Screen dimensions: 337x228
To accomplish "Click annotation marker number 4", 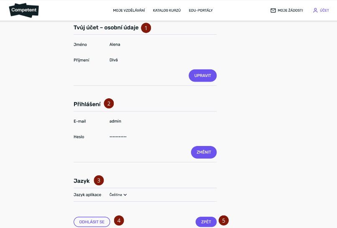I will (119, 220).
